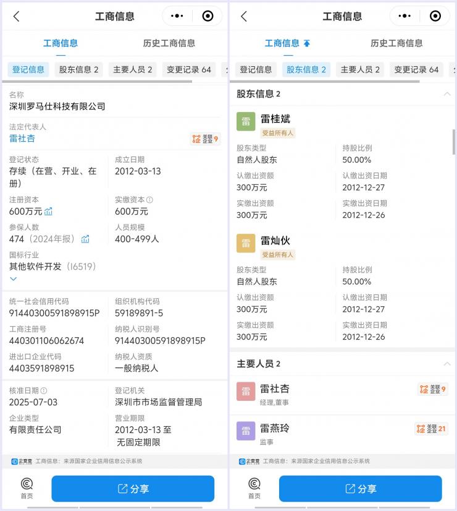Open insured headcount chart icon next to 474
Image resolution: width=457 pixels, height=511 pixels.
[85, 239]
